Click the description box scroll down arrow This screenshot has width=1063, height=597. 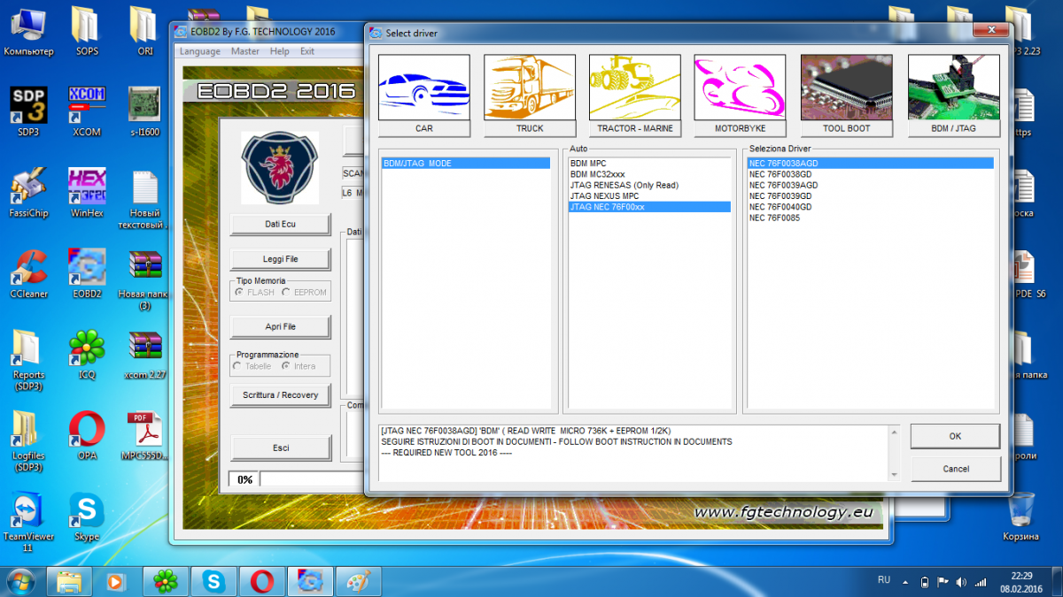click(893, 475)
